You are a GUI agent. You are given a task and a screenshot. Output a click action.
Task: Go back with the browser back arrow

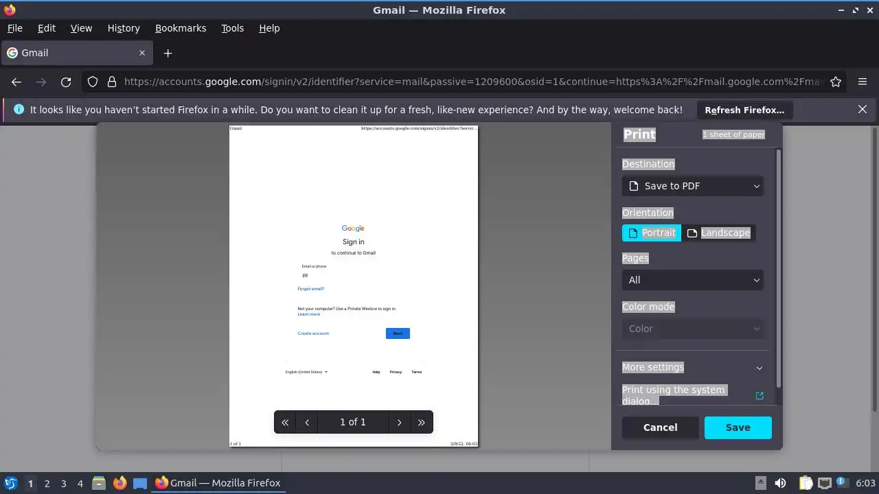click(16, 82)
